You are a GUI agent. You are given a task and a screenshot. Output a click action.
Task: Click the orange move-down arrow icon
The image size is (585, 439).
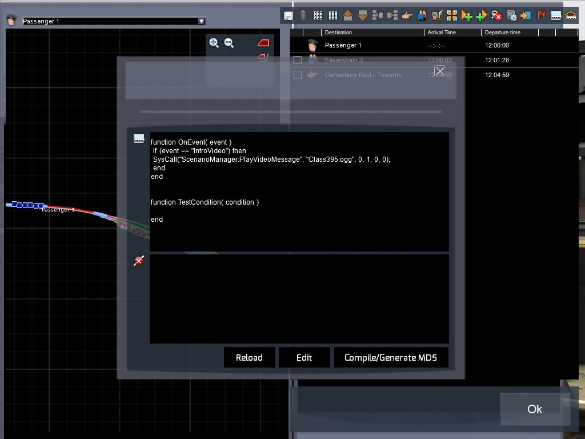pos(363,16)
